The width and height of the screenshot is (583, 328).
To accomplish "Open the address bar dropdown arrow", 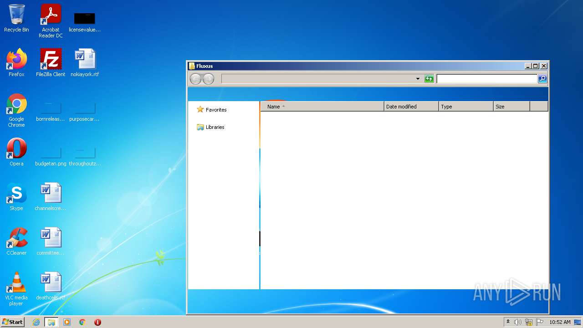I will (418, 79).
